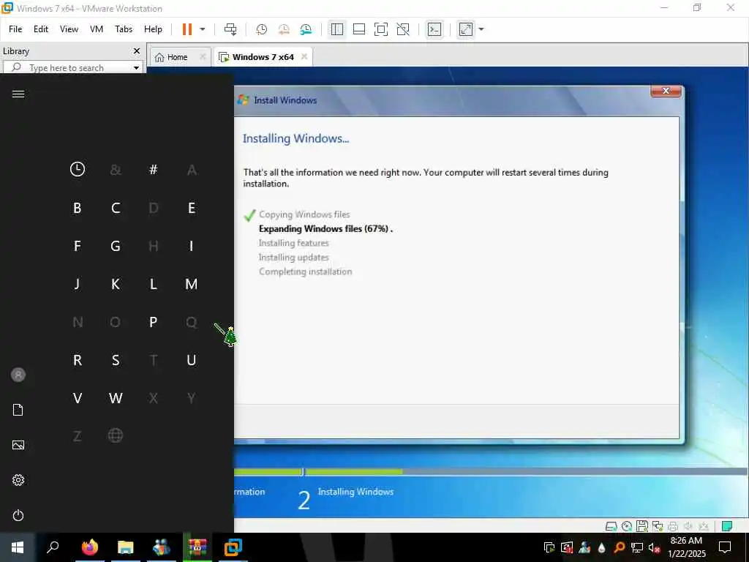Open the VMware message log note icon

tap(727, 526)
